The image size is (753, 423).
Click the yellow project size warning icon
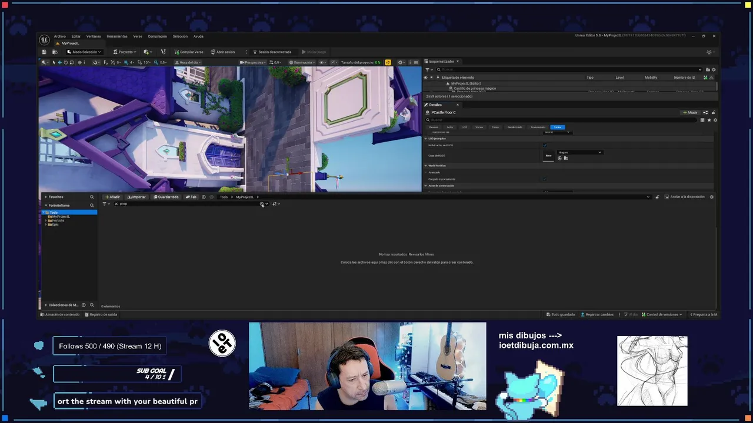click(x=388, y=62)
